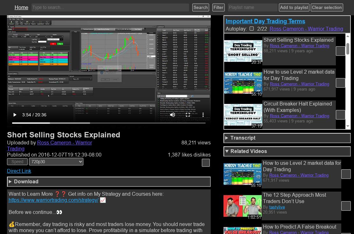Go to the Home page
Viewport: 354px width, 234px height.
[21, 7]
